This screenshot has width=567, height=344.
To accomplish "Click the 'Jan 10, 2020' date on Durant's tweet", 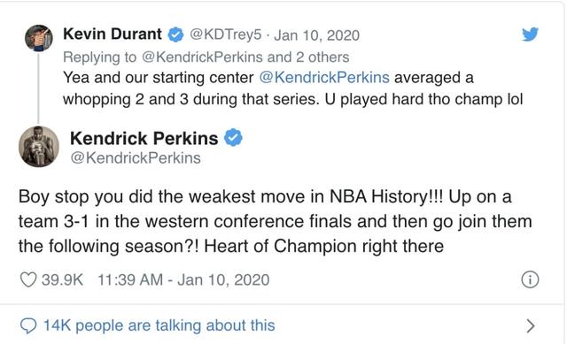I will pyautogui.click(x=317, y=35).
